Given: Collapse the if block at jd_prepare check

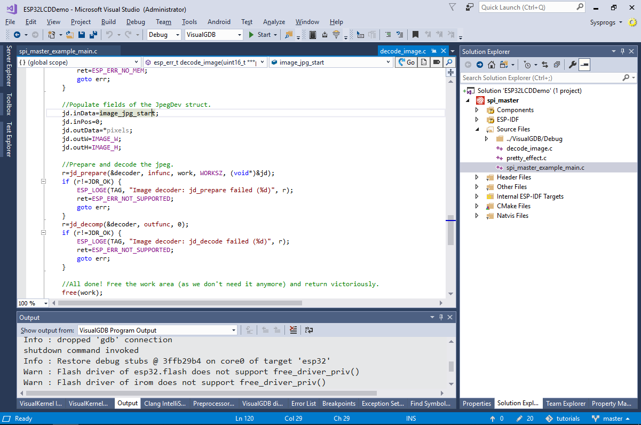Looking at the screenshot, I should click(x=44, y=182).
